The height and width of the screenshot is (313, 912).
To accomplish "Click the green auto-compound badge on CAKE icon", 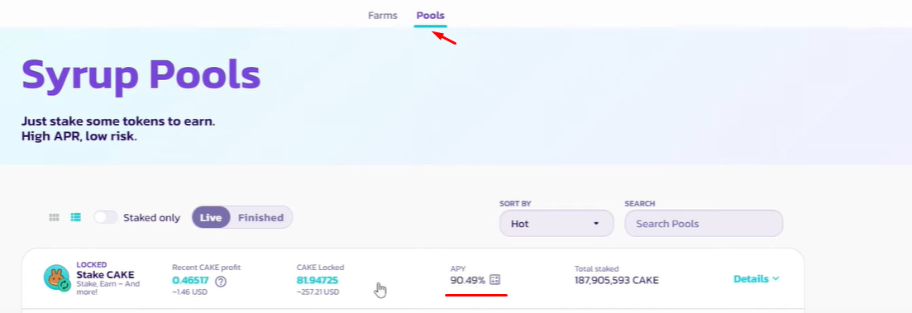I will [x=64, y=285].
